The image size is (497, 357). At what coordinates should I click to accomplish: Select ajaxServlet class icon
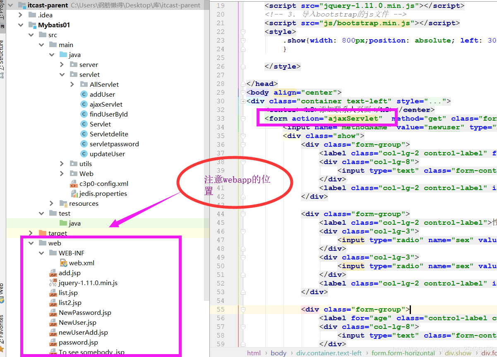83,104
